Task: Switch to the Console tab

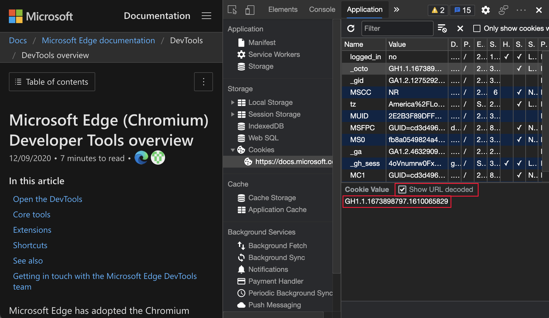Action: point(322,9)
